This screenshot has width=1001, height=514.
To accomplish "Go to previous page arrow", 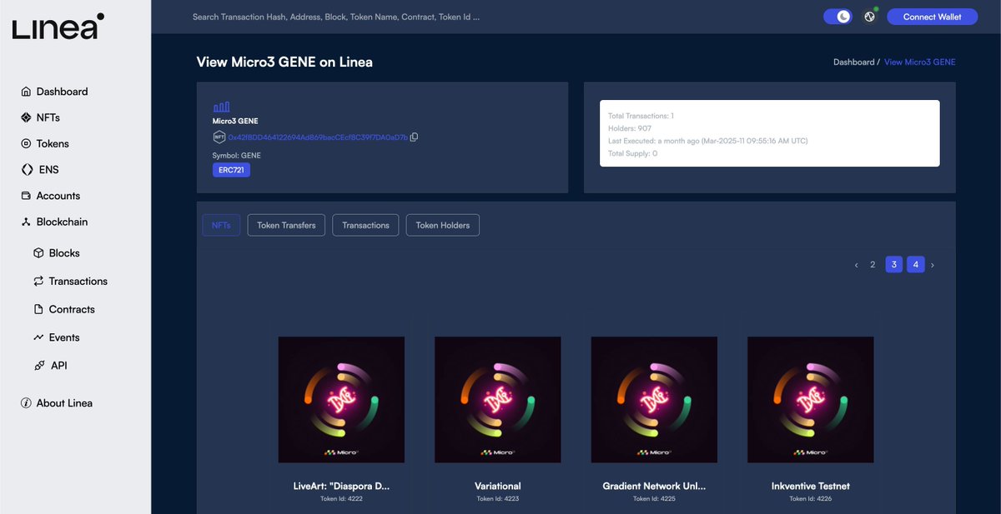I will point(856,265).
